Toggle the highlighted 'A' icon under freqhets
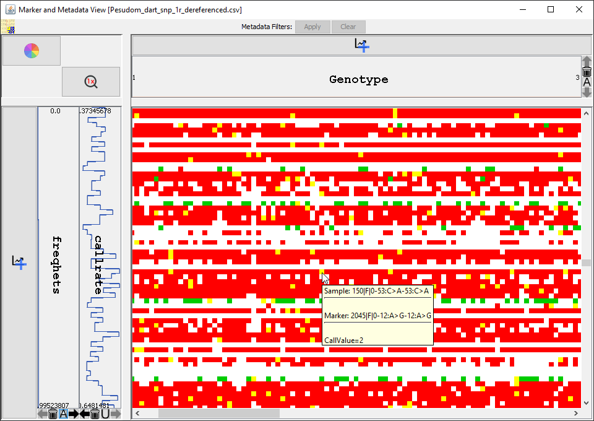The width and height of the screenshot is (594, 421). pyautogui.click(x=63, y=414)
